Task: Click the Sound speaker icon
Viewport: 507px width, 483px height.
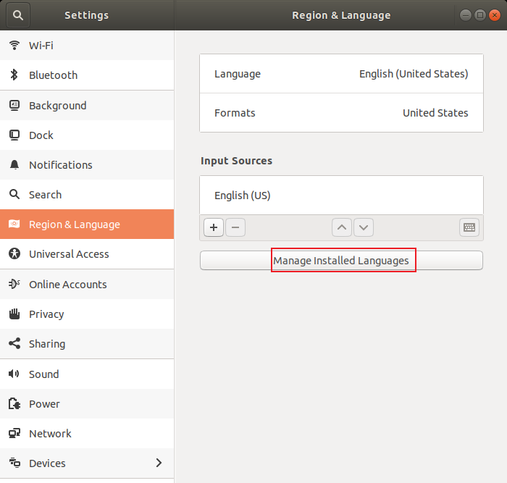Action: point(14,374)
